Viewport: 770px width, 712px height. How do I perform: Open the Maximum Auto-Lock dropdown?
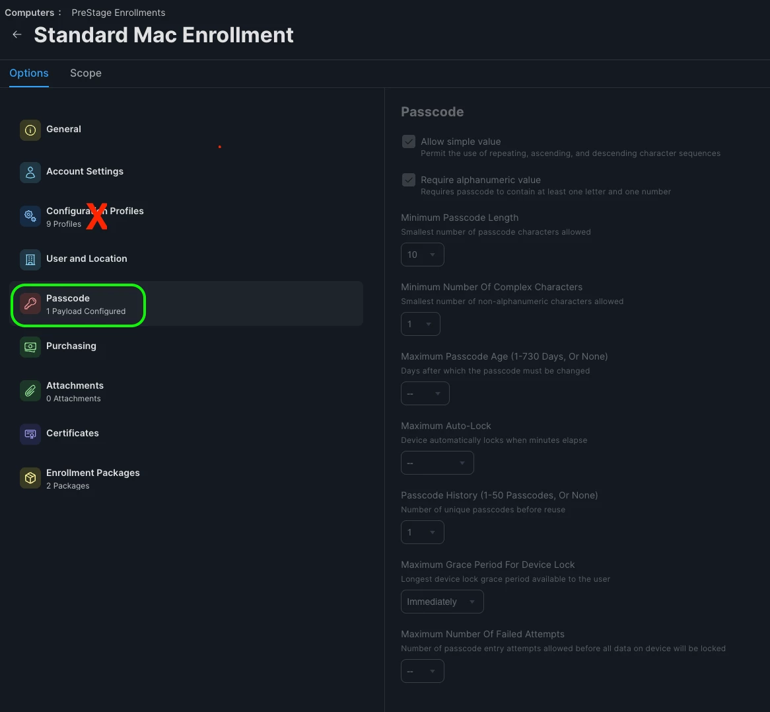click(x=437, y=463)
